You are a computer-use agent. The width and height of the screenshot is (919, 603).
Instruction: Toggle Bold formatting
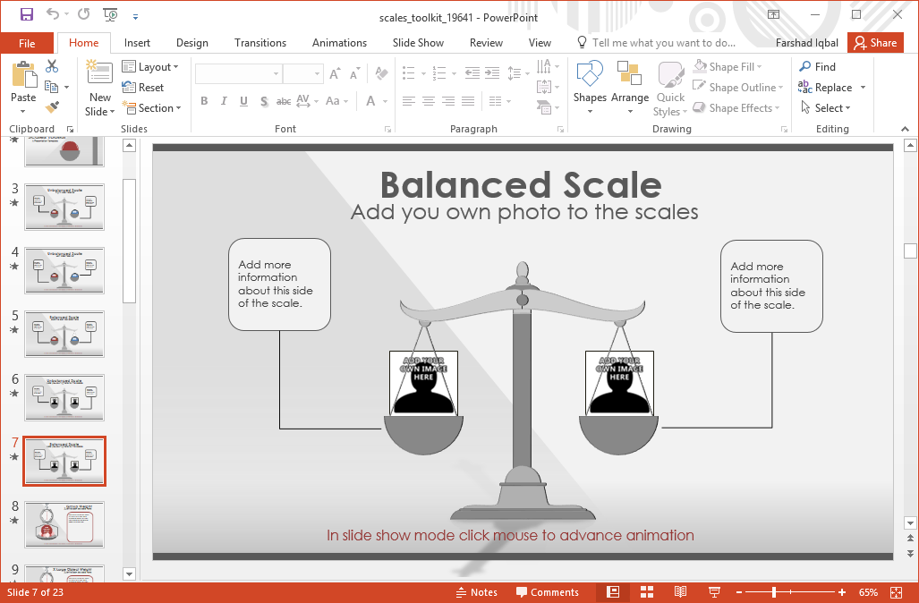click(x=204, y=101)
